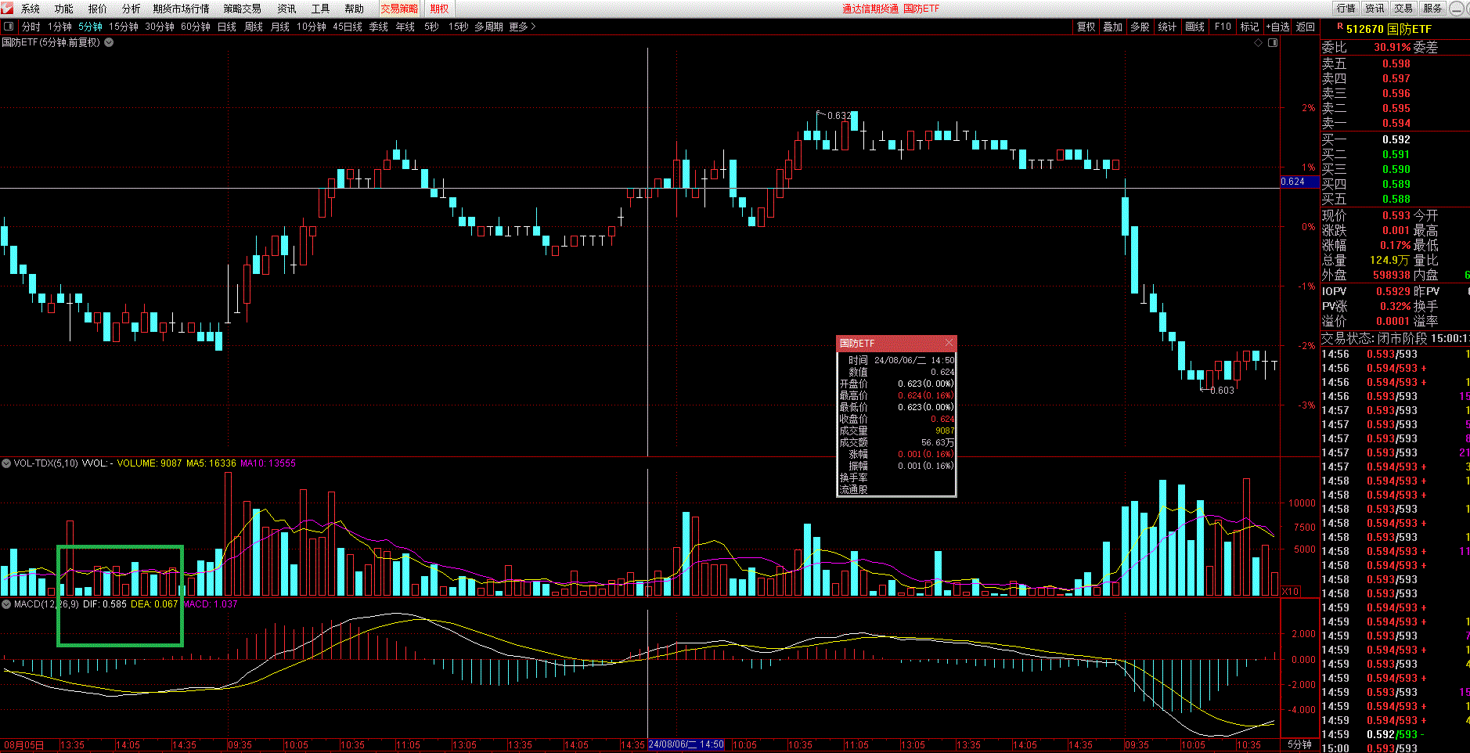Click the 买一 price 0.592
The image size is (1470, 753).
tap(1396, 139)
